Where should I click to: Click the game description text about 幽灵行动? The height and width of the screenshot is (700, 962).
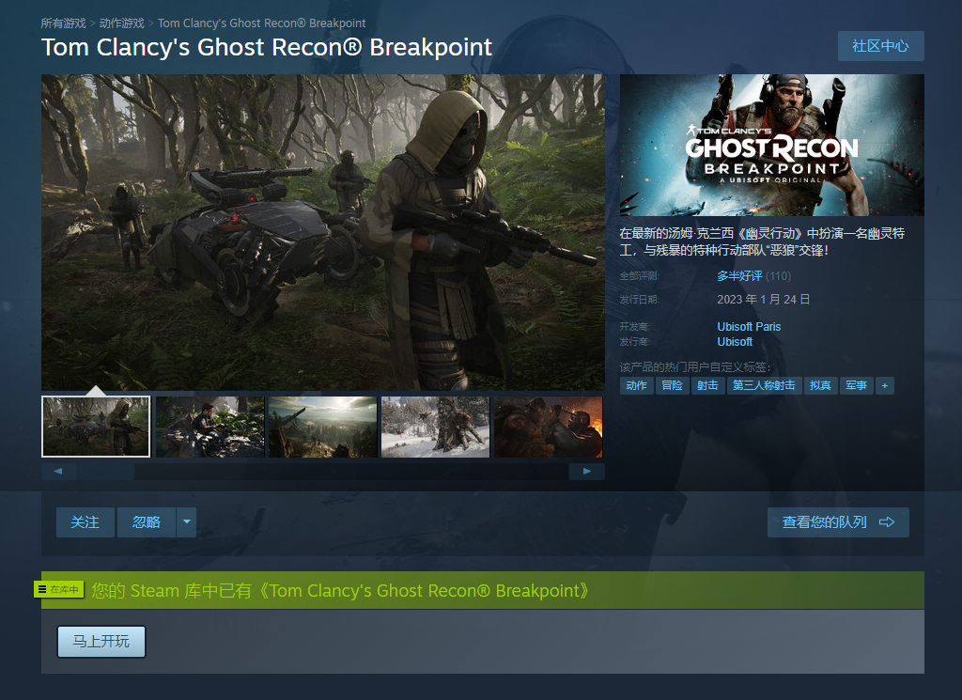click(762, 241)
